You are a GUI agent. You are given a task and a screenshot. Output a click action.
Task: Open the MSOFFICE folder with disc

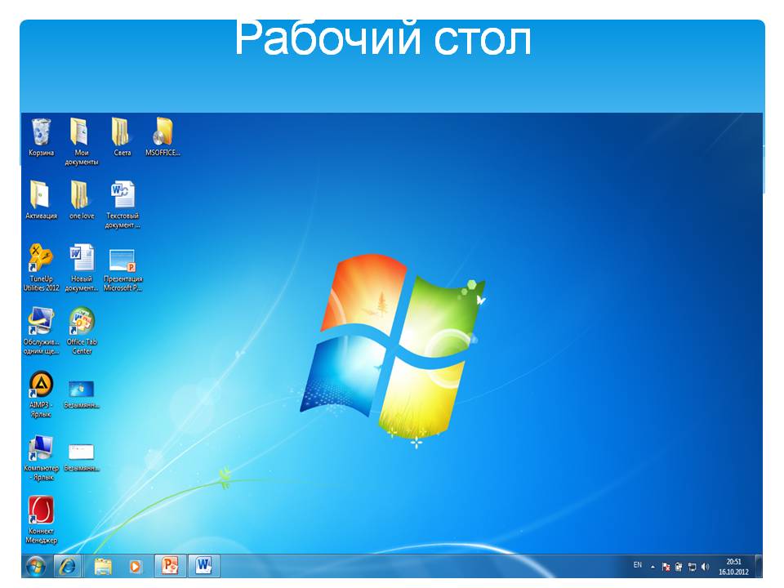point(163,132)
